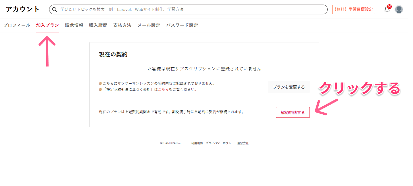413x186 pixels.
Task: Open notifications via the bell icon
Action: pyautogui.click(x=387, y=10)
